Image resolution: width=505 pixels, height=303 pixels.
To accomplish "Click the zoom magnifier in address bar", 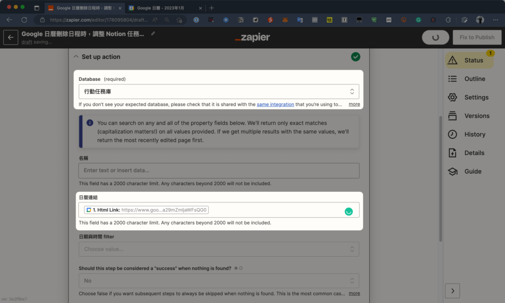I will (167, 20).
